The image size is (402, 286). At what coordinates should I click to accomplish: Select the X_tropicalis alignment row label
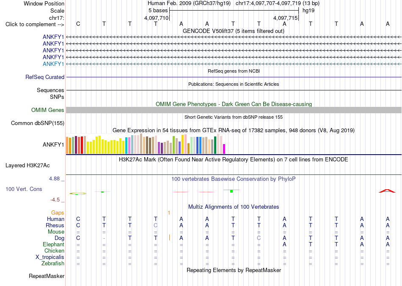50,257
